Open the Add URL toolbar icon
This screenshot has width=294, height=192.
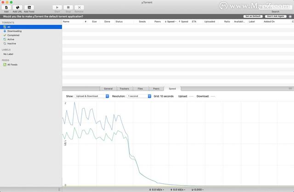pyautogui.click(x=17, y=7)
